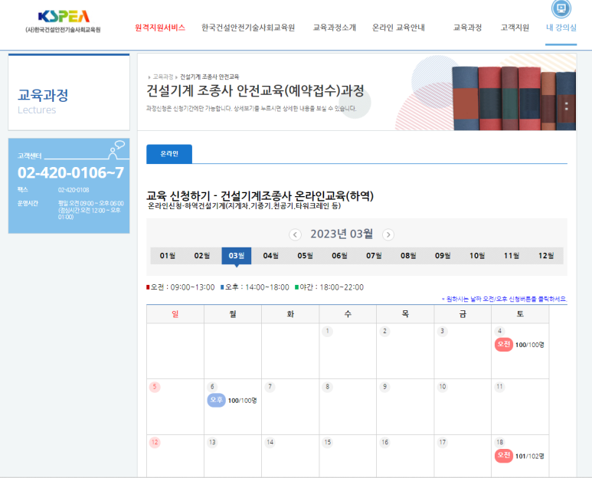
Task: Click the 토 column header
Action: (520, 314)
